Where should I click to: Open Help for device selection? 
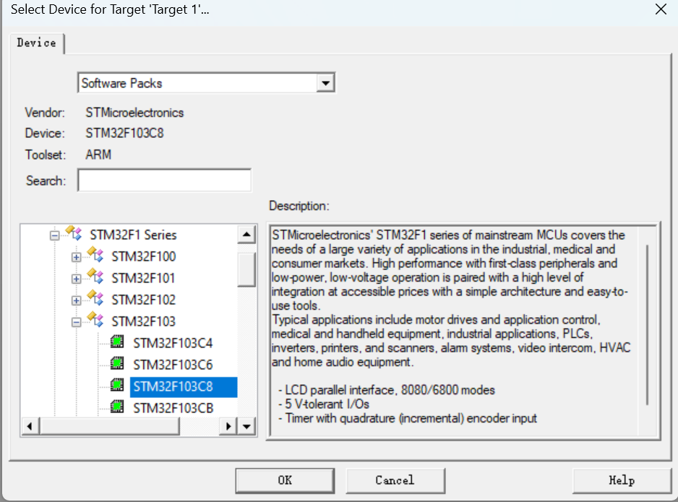point(622,480)
